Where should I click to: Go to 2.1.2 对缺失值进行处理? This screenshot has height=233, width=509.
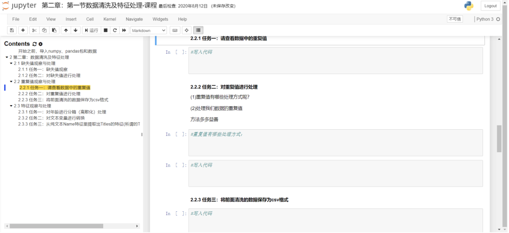tap(49, 75)
